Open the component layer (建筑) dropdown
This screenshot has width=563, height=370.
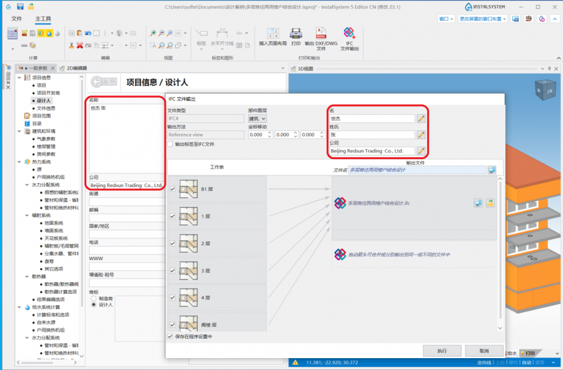click(x=258, y=118)
